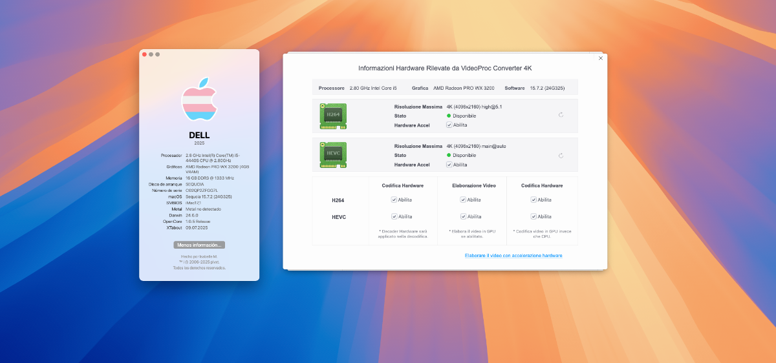Refresh the HEVC hardware detection
Image resolution: width=776 pixels, height=363 pixels.
pos(561,156)
